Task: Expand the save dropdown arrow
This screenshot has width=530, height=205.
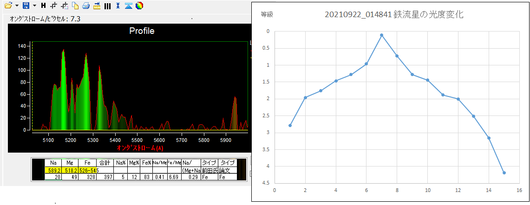Action: pyautogui.click(x=34, y=6)
